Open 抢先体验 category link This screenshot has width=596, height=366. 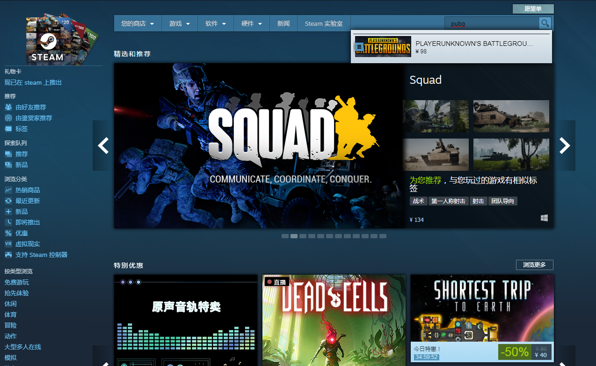17,293
